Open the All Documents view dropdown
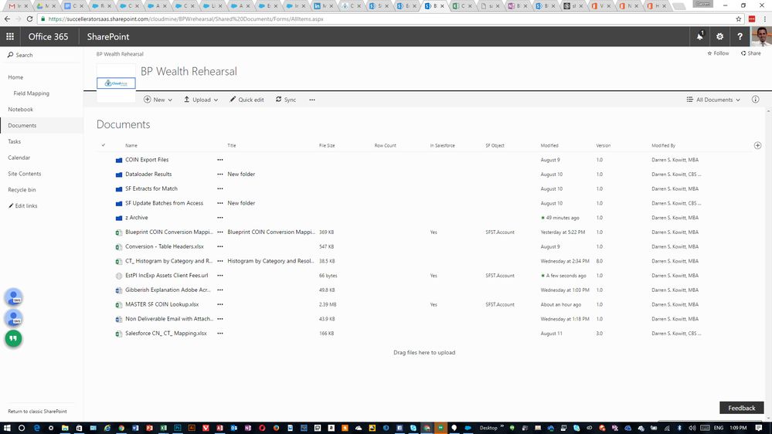 pos(713,100)
